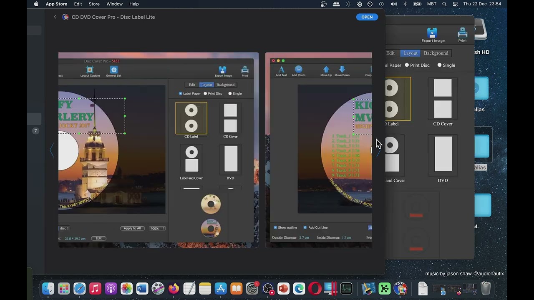This screenshot has width=534, height=300.
Task: Show the previous screenshot with the left arrow
Action: click(52, 150)
